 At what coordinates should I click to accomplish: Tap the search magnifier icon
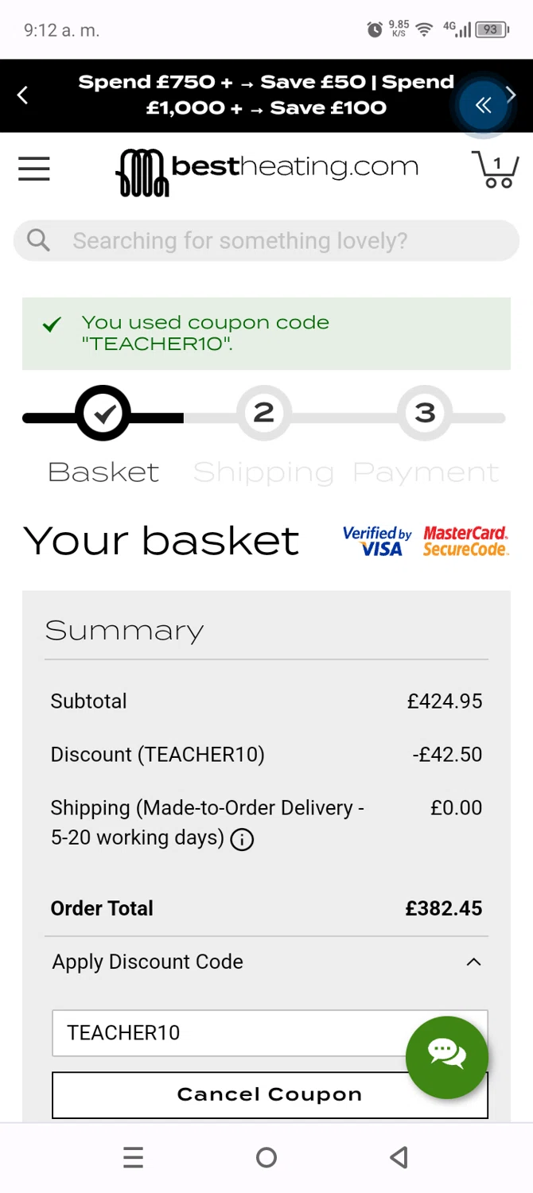pos(38,240)
